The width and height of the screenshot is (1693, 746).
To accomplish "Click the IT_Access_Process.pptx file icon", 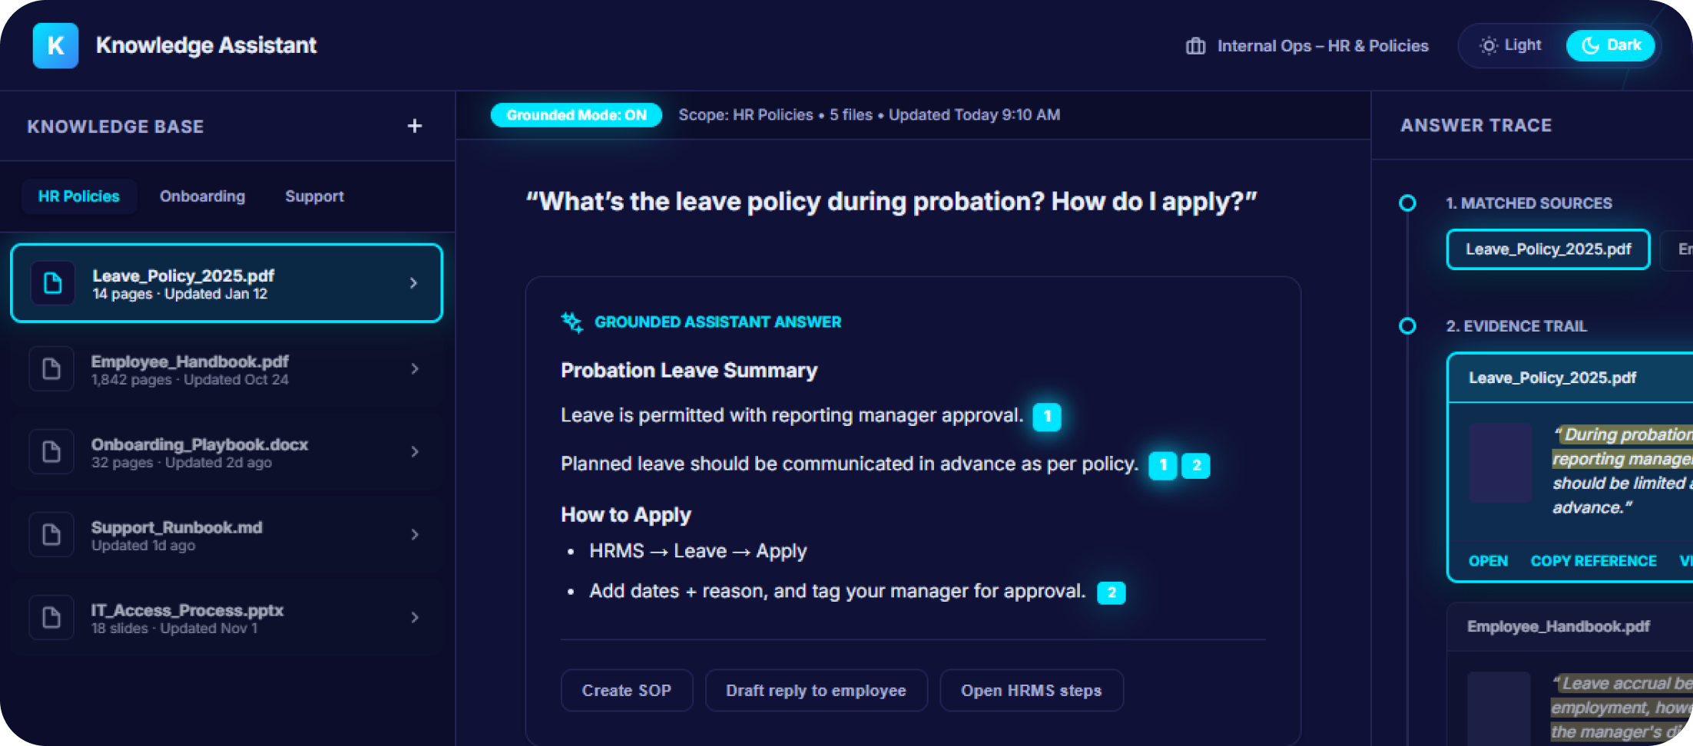I will [51, 618].
